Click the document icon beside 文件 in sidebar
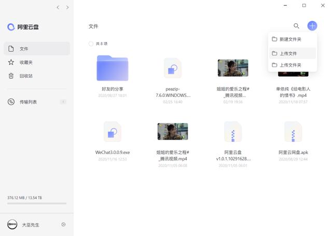Screen dimensions: 332x236 [x=11, y=49]
